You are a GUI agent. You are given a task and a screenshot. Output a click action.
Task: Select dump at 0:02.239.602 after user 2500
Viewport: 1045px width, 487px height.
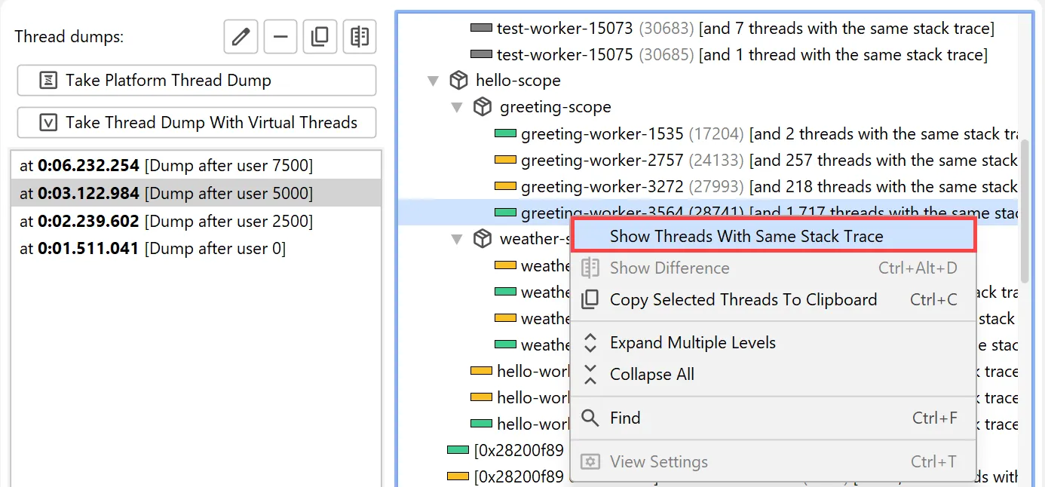pos(196,221)
